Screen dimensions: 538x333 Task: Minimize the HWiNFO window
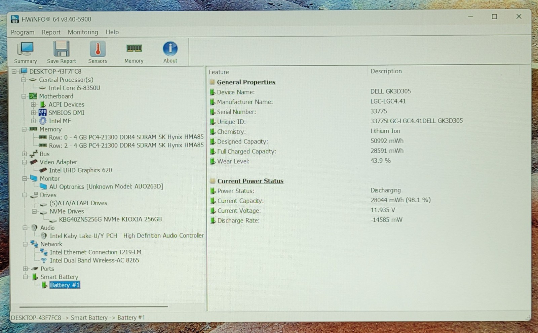pos(470,16)
